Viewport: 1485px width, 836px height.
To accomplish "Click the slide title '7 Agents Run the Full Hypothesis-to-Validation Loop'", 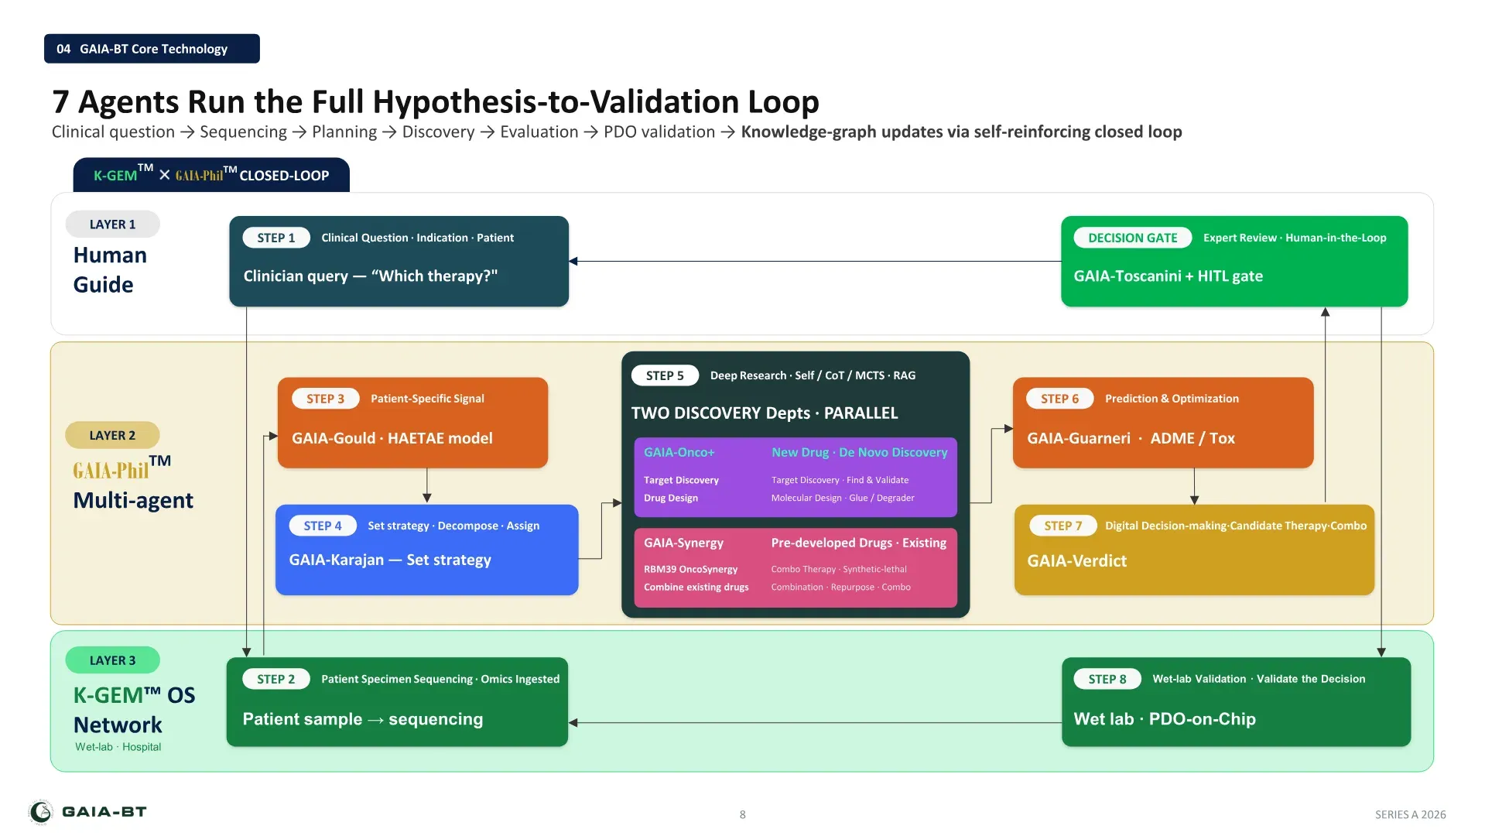I will coord(436,101).
